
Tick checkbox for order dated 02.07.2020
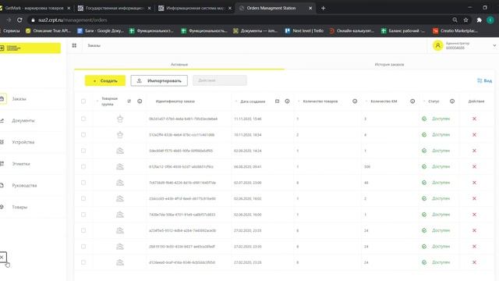[83, 183]
